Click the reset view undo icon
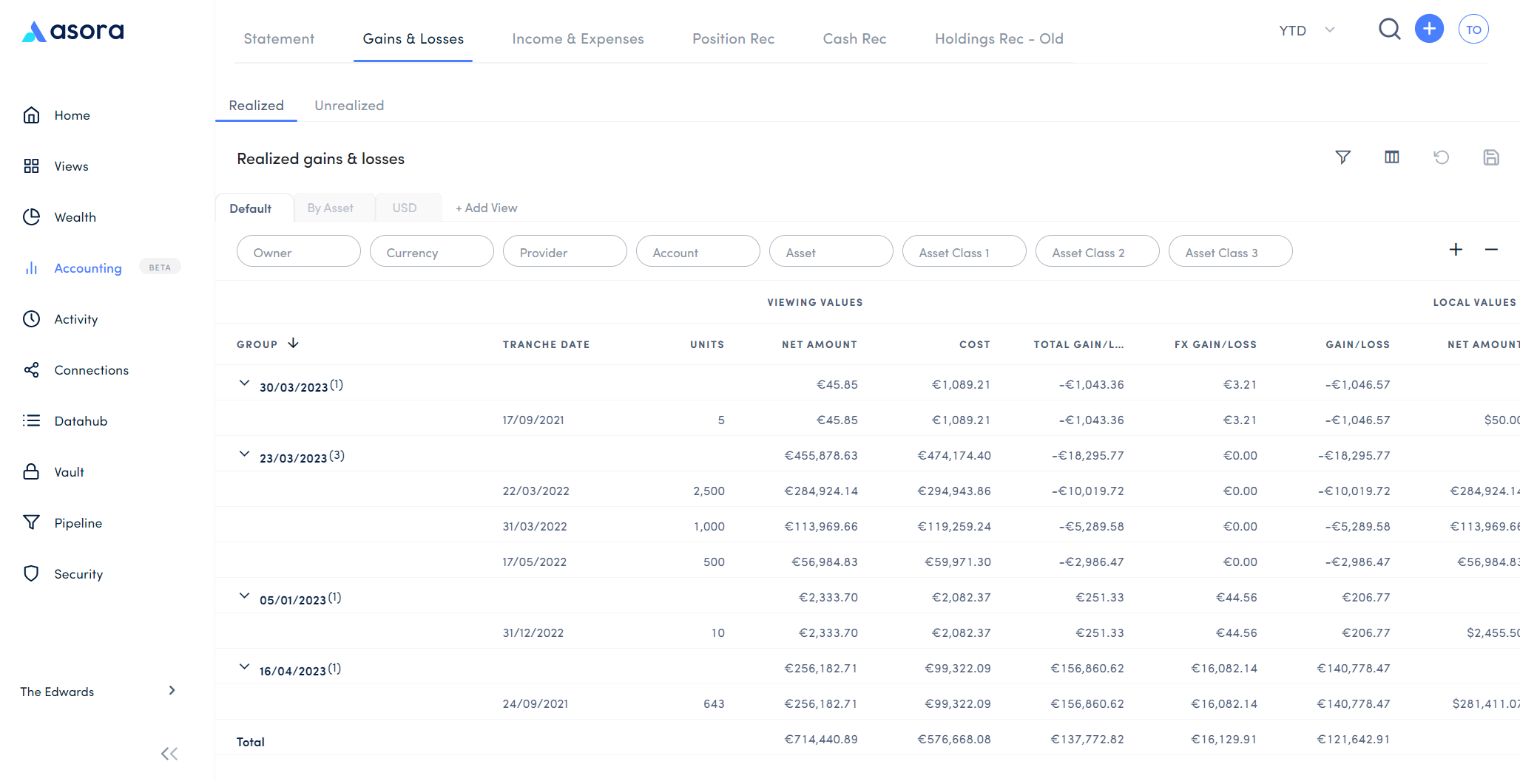This screenshot has height=781, width=1520. [x=1441, y=157]
